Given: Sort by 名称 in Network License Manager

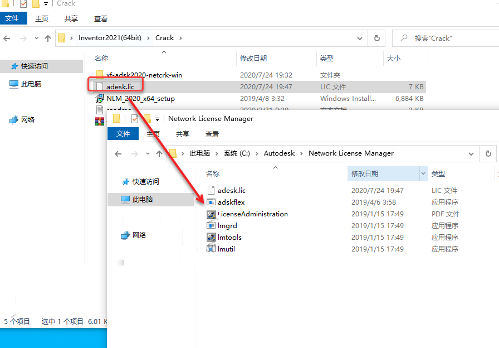Looking at the screenshot, I should tap(213, 173).
